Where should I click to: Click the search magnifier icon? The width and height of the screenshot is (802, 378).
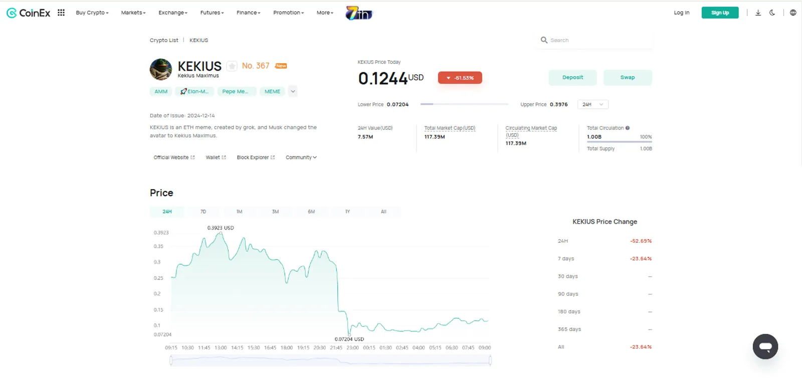coord(544,40)
